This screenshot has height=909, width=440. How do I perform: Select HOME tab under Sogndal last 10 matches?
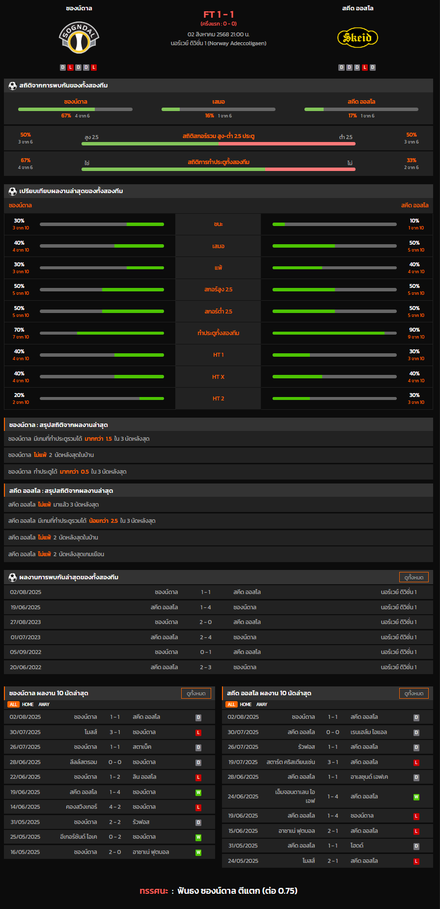point(28,705)
